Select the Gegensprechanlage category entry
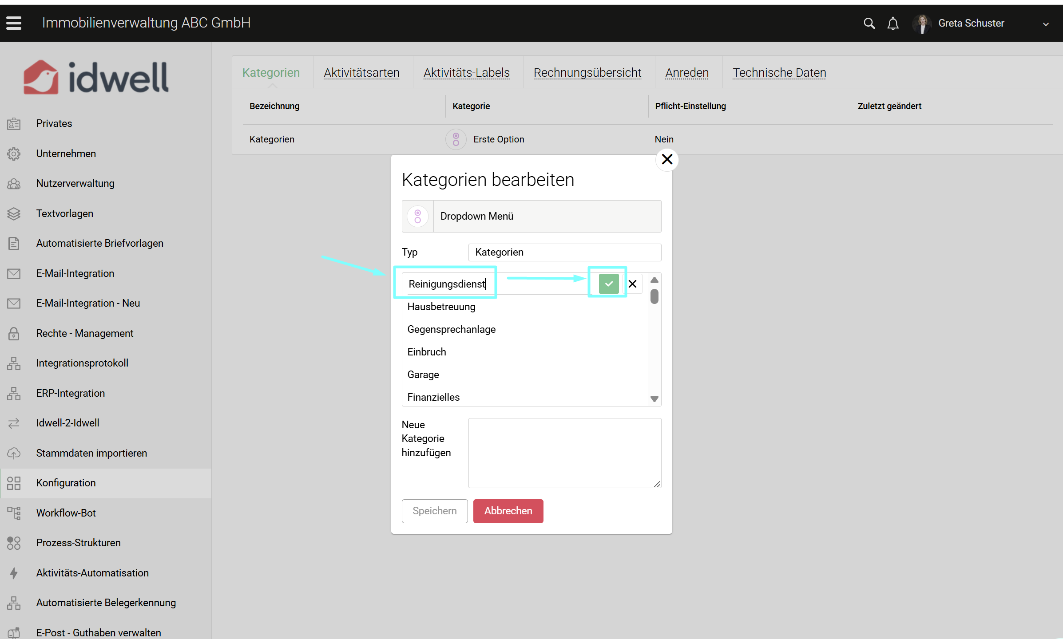This screenshot has width=1063, height=639. 451,329
